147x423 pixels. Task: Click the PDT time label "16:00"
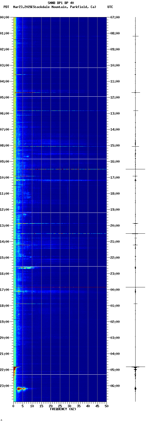5,274
